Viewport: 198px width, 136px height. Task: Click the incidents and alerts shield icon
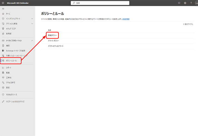pos(3,19)
